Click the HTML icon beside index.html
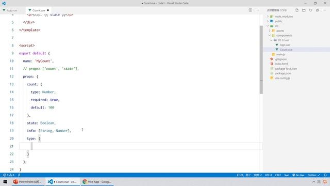Image resolution: width=330 pixels, height=186 pixels. (272, 64)
